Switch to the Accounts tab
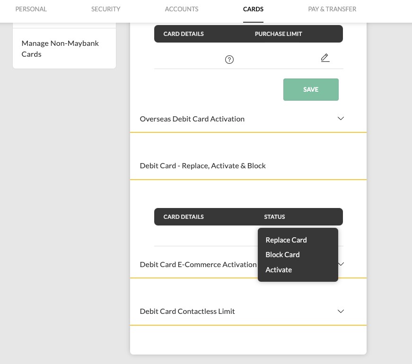412x364 pixels. click(182, 9)
